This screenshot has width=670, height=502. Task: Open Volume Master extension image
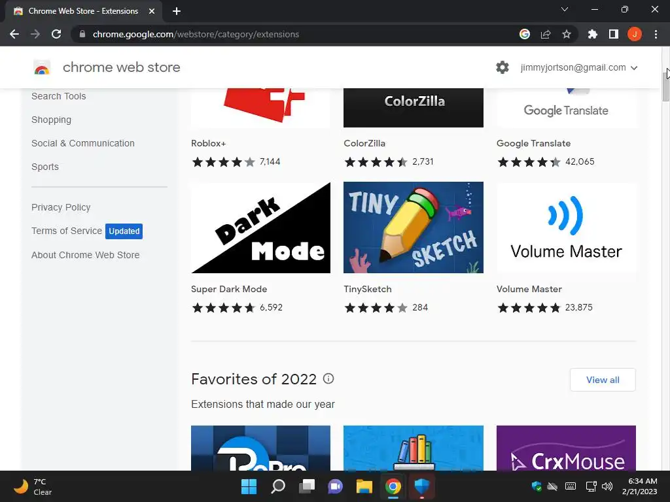point(566,227)
